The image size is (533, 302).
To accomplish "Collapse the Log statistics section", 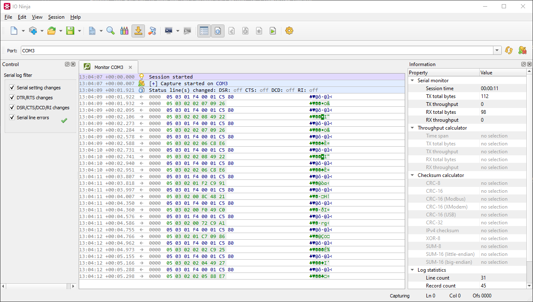I will pyautogui.click(x=412, y=270).
